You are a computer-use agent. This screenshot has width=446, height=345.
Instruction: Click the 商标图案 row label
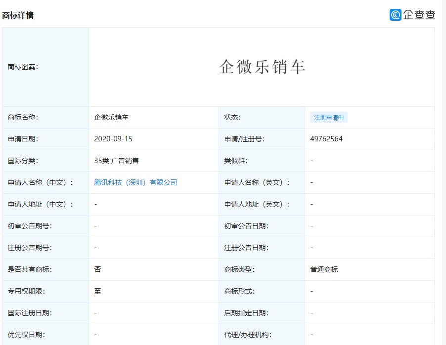point(23,67)
